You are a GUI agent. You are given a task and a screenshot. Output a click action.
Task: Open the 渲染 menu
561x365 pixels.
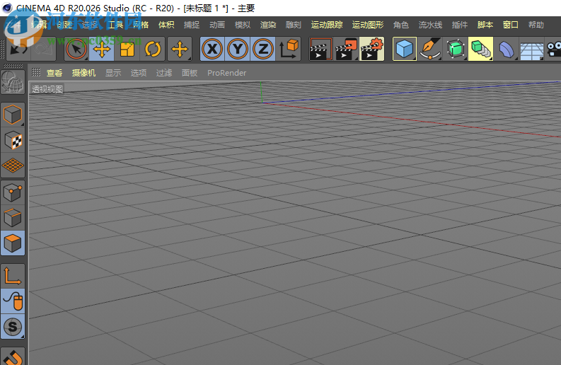pyautogui.click(x=268, y=25)
